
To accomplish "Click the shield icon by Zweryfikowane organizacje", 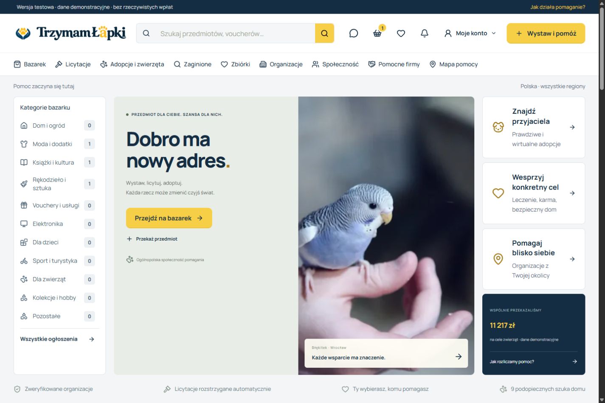I will click(17, 389).
